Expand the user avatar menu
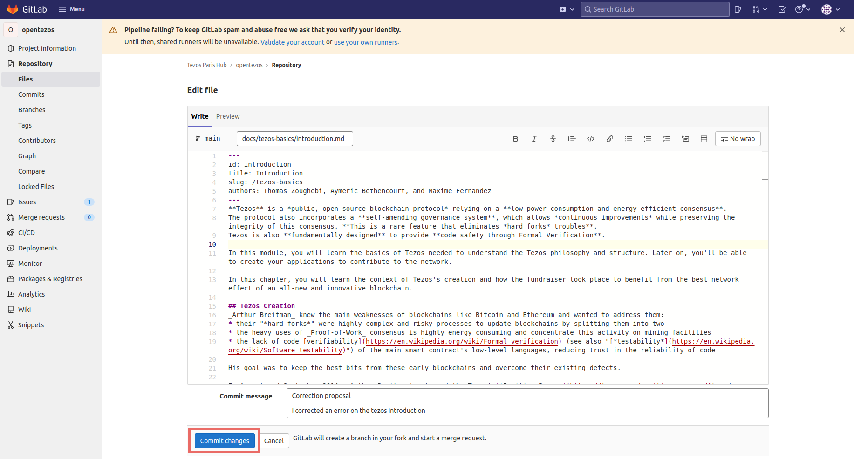854x459 pixels. (x=830, y=9)
